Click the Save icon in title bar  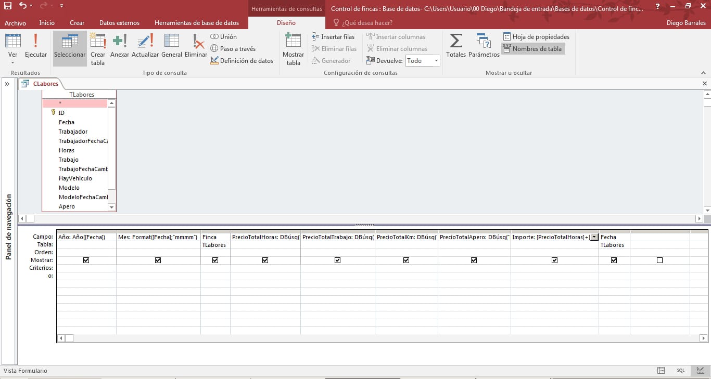[8, 6]
